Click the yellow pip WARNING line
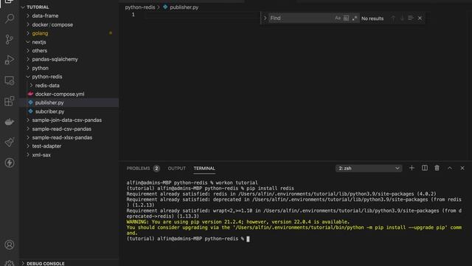Image resolution: width=472 pixels, height=266 pixels. point(237,222)
